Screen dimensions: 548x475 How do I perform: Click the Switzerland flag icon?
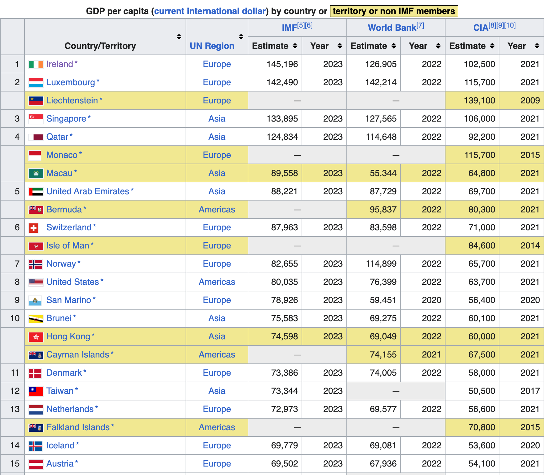coord(33,228)
